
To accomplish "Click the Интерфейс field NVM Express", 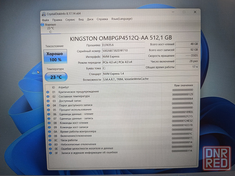I will point(123,56).
